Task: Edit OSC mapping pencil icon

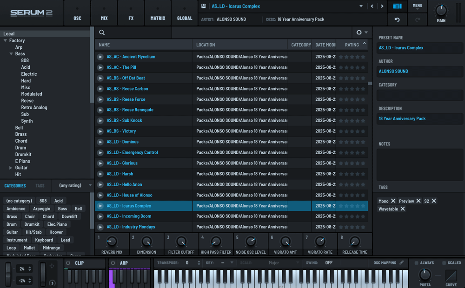Action: (402, 262)
